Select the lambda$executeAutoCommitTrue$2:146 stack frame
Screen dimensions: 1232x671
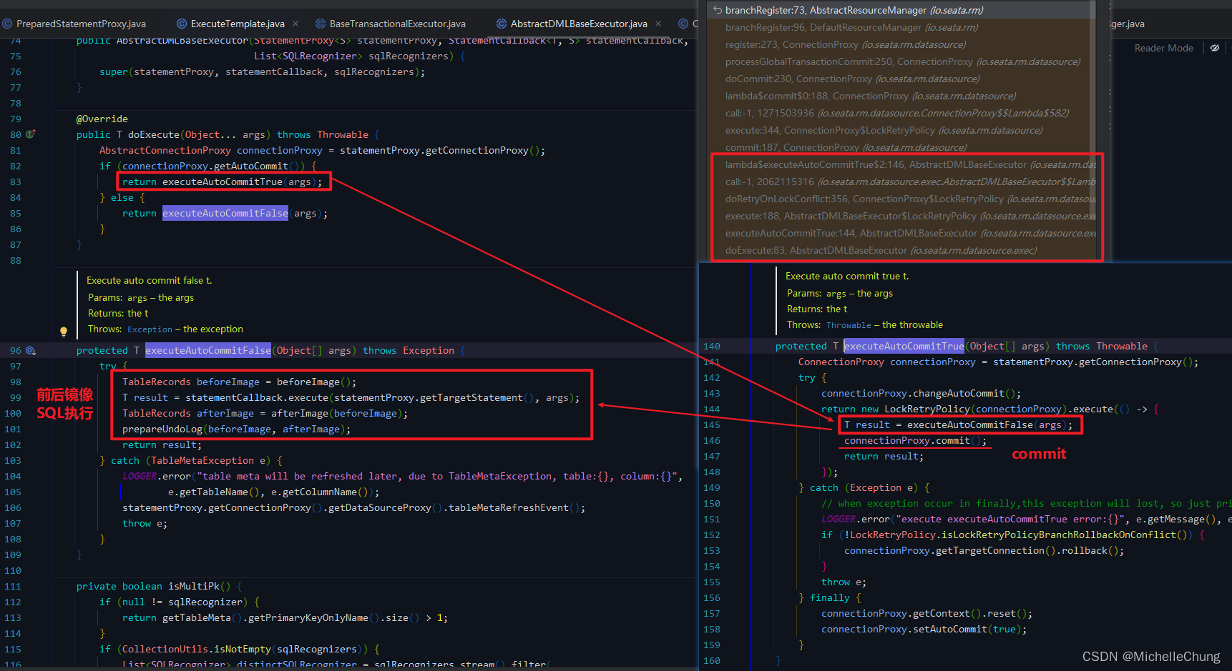901,164
